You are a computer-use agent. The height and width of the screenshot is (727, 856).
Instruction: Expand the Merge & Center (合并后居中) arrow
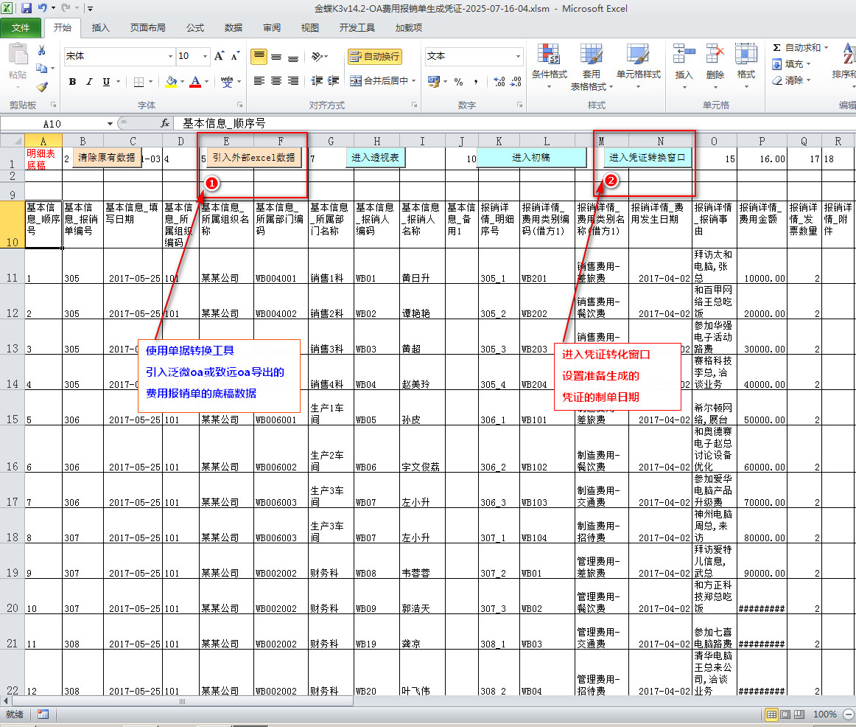(x=414, y=81)
